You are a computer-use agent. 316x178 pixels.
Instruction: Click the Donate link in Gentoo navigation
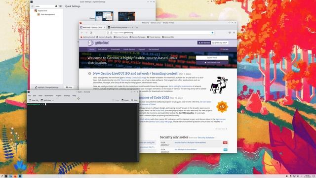(x=224, y=49)
